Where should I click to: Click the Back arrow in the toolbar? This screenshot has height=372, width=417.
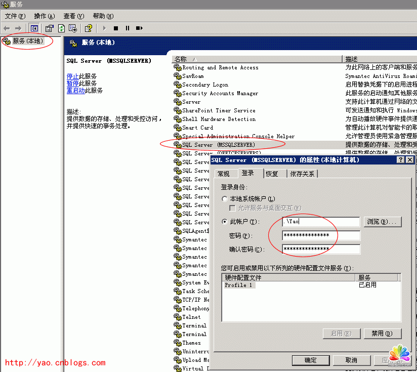click(x=7, y=28)
